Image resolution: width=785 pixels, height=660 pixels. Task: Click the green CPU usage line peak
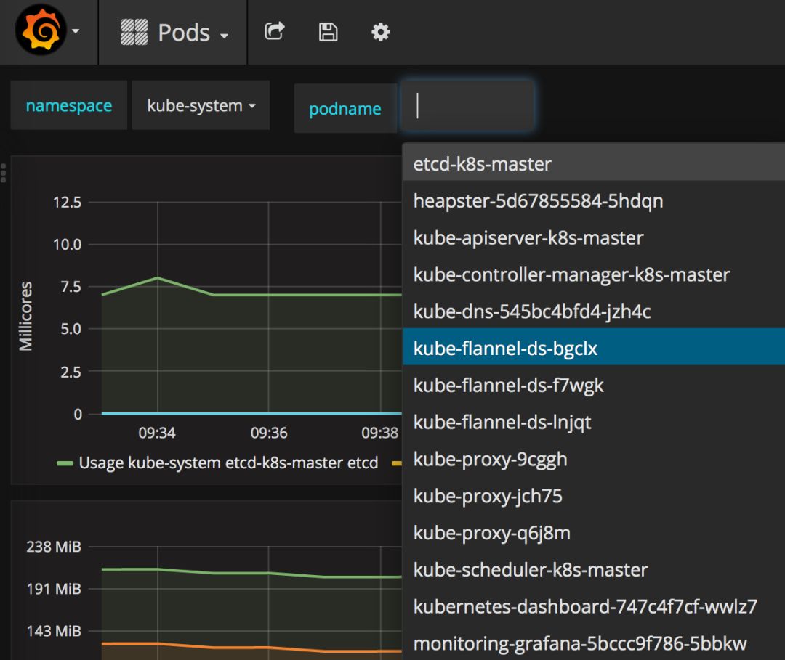pos(157,277)
